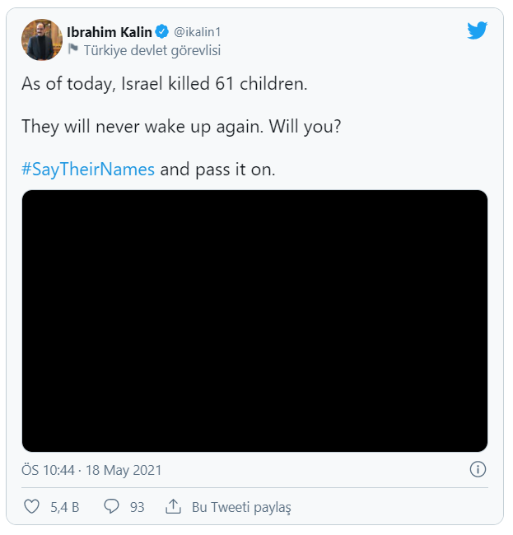Click the black embedded media area
The image size is (513, 535).
[x=254, y=321]
